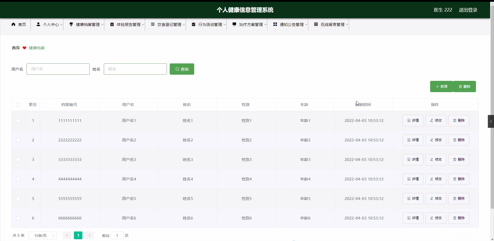
Task: Open the 行为活动管理 menu
Action: [208, 24]
